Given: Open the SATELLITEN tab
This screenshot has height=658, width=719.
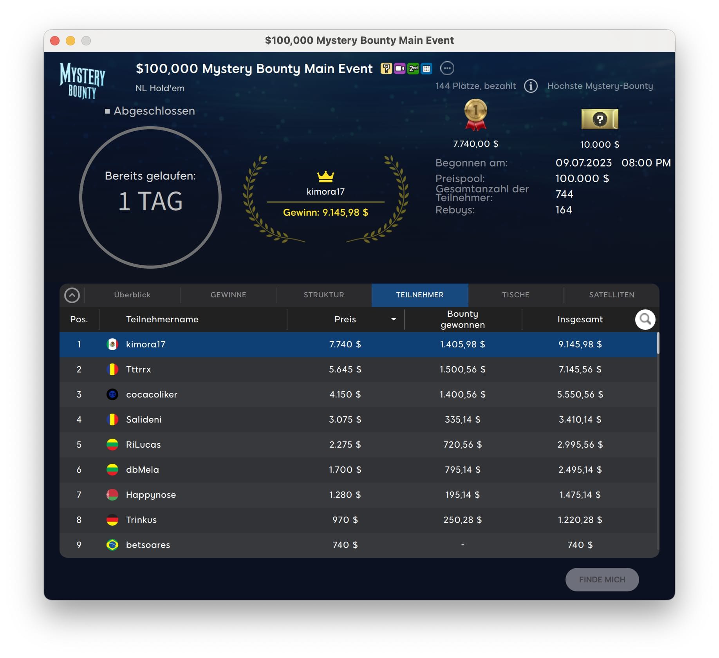Looking at the screenshot, I should point(611,295).
